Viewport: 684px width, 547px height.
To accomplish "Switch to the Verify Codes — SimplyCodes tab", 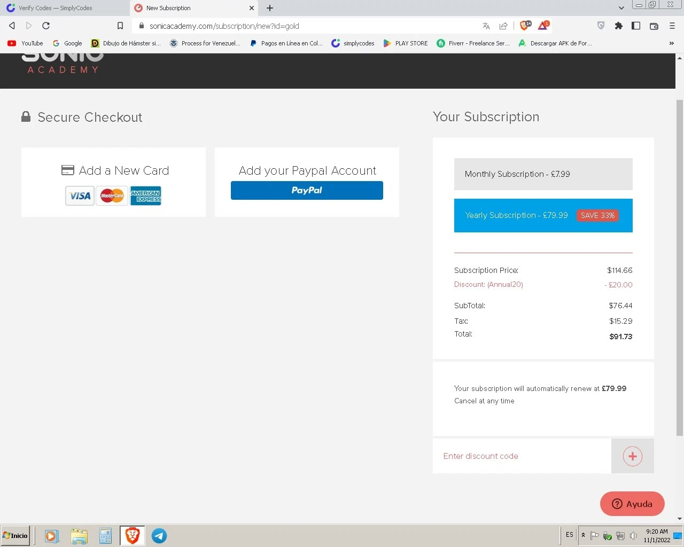I will click(x=64, y=8).
